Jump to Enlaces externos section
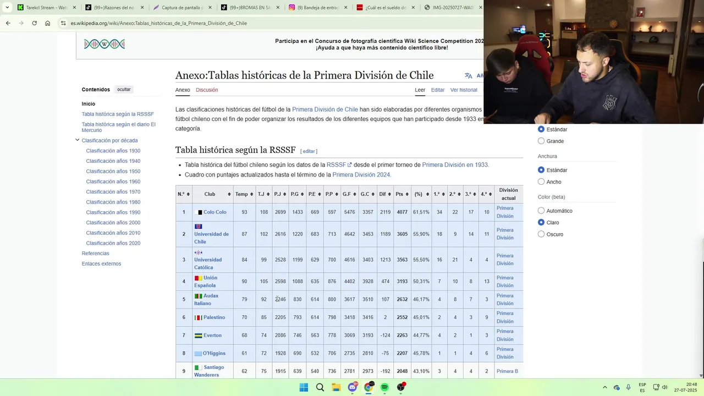This screenshot has width=704, height=396. (x=102, y=264)
